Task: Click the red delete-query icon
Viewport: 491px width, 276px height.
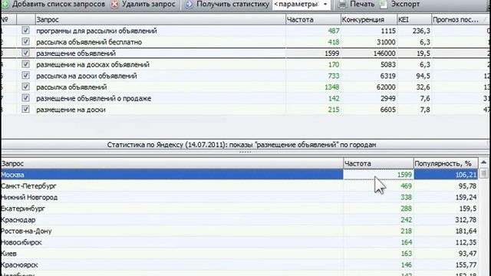Action: click(115, 5)
